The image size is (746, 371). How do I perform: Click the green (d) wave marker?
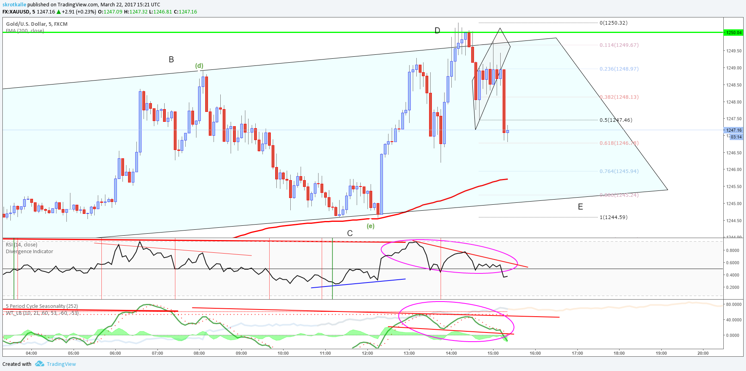tap(199, 66)
